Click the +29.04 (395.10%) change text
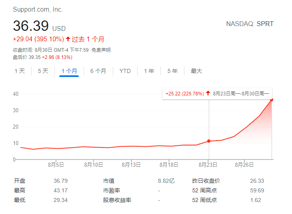292x214 pixels. tap(38, 39)
